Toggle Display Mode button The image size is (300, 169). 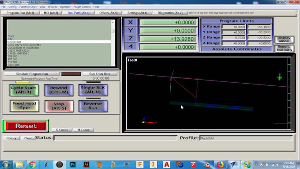pyautogui.click(x=284, y=39)
